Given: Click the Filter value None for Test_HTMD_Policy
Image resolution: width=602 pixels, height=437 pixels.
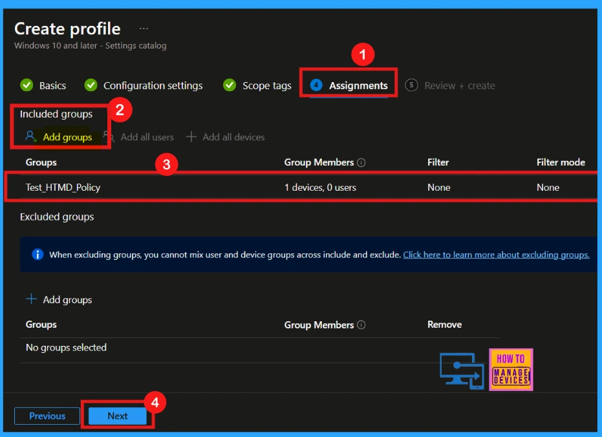Looking at the screenshot, I should tap(439, 187).
